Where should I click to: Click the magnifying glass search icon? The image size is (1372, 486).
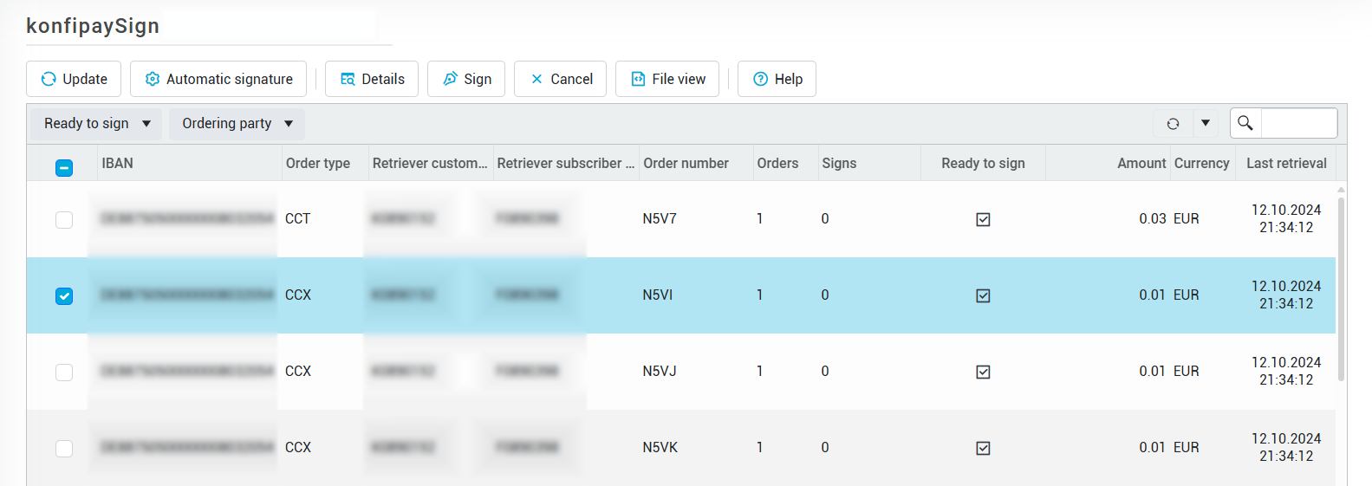(1245, 123)
